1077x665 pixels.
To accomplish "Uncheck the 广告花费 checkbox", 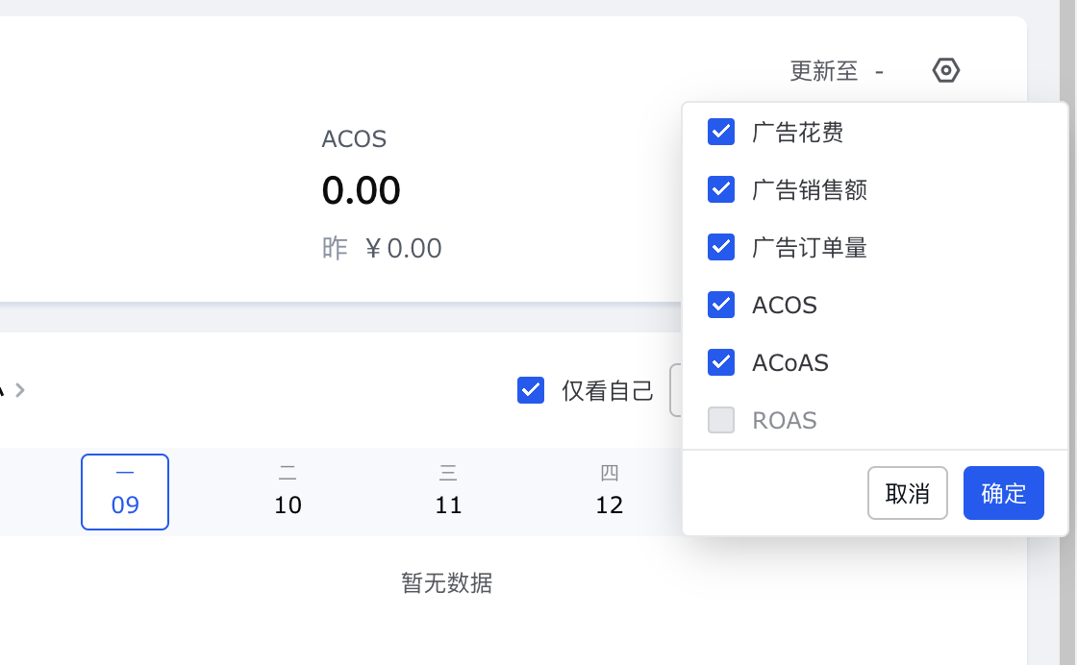I will [x=721, y=133].
